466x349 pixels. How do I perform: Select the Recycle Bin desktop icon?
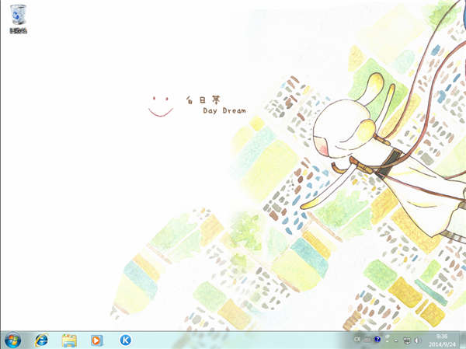point(16,16)
